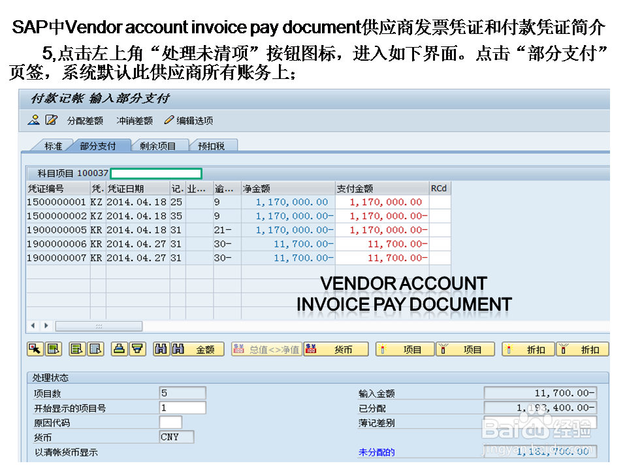The image size is (627, 470).
Task: Switch to the 剩余项目 tab
Action: (x=157, y=146)
